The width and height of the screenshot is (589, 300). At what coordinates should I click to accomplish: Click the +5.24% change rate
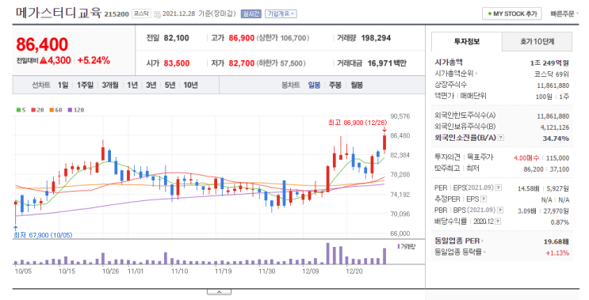tap(94, 61)
